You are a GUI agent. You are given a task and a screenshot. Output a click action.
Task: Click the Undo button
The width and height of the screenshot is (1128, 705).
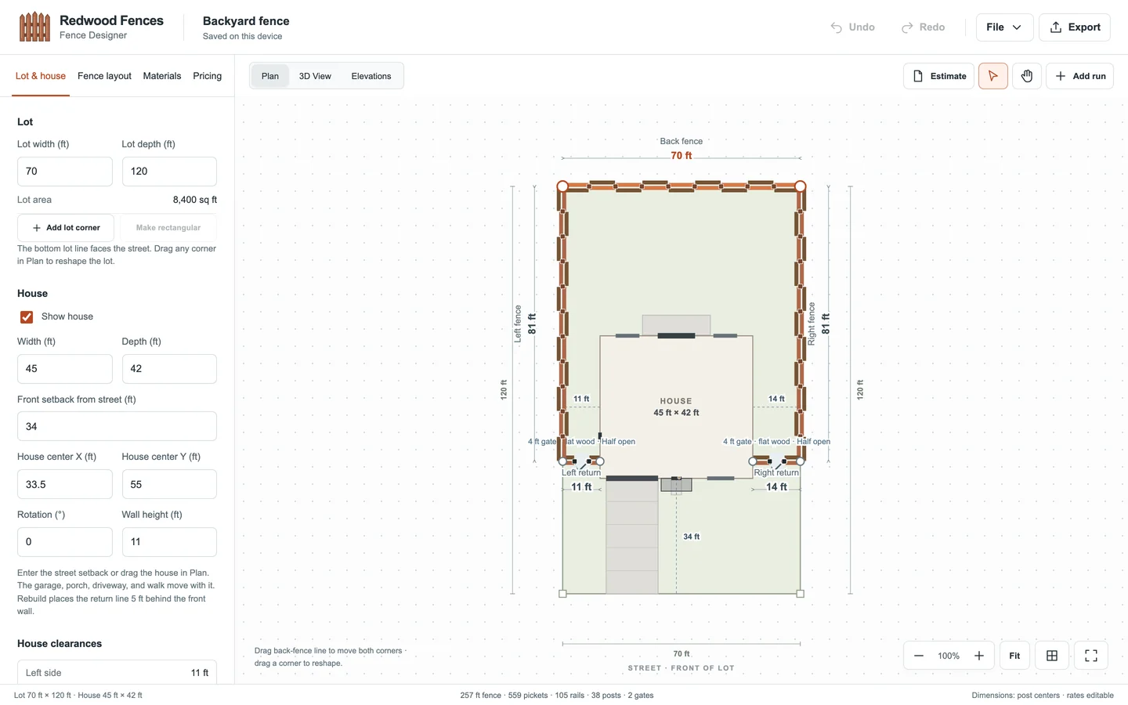853,27
